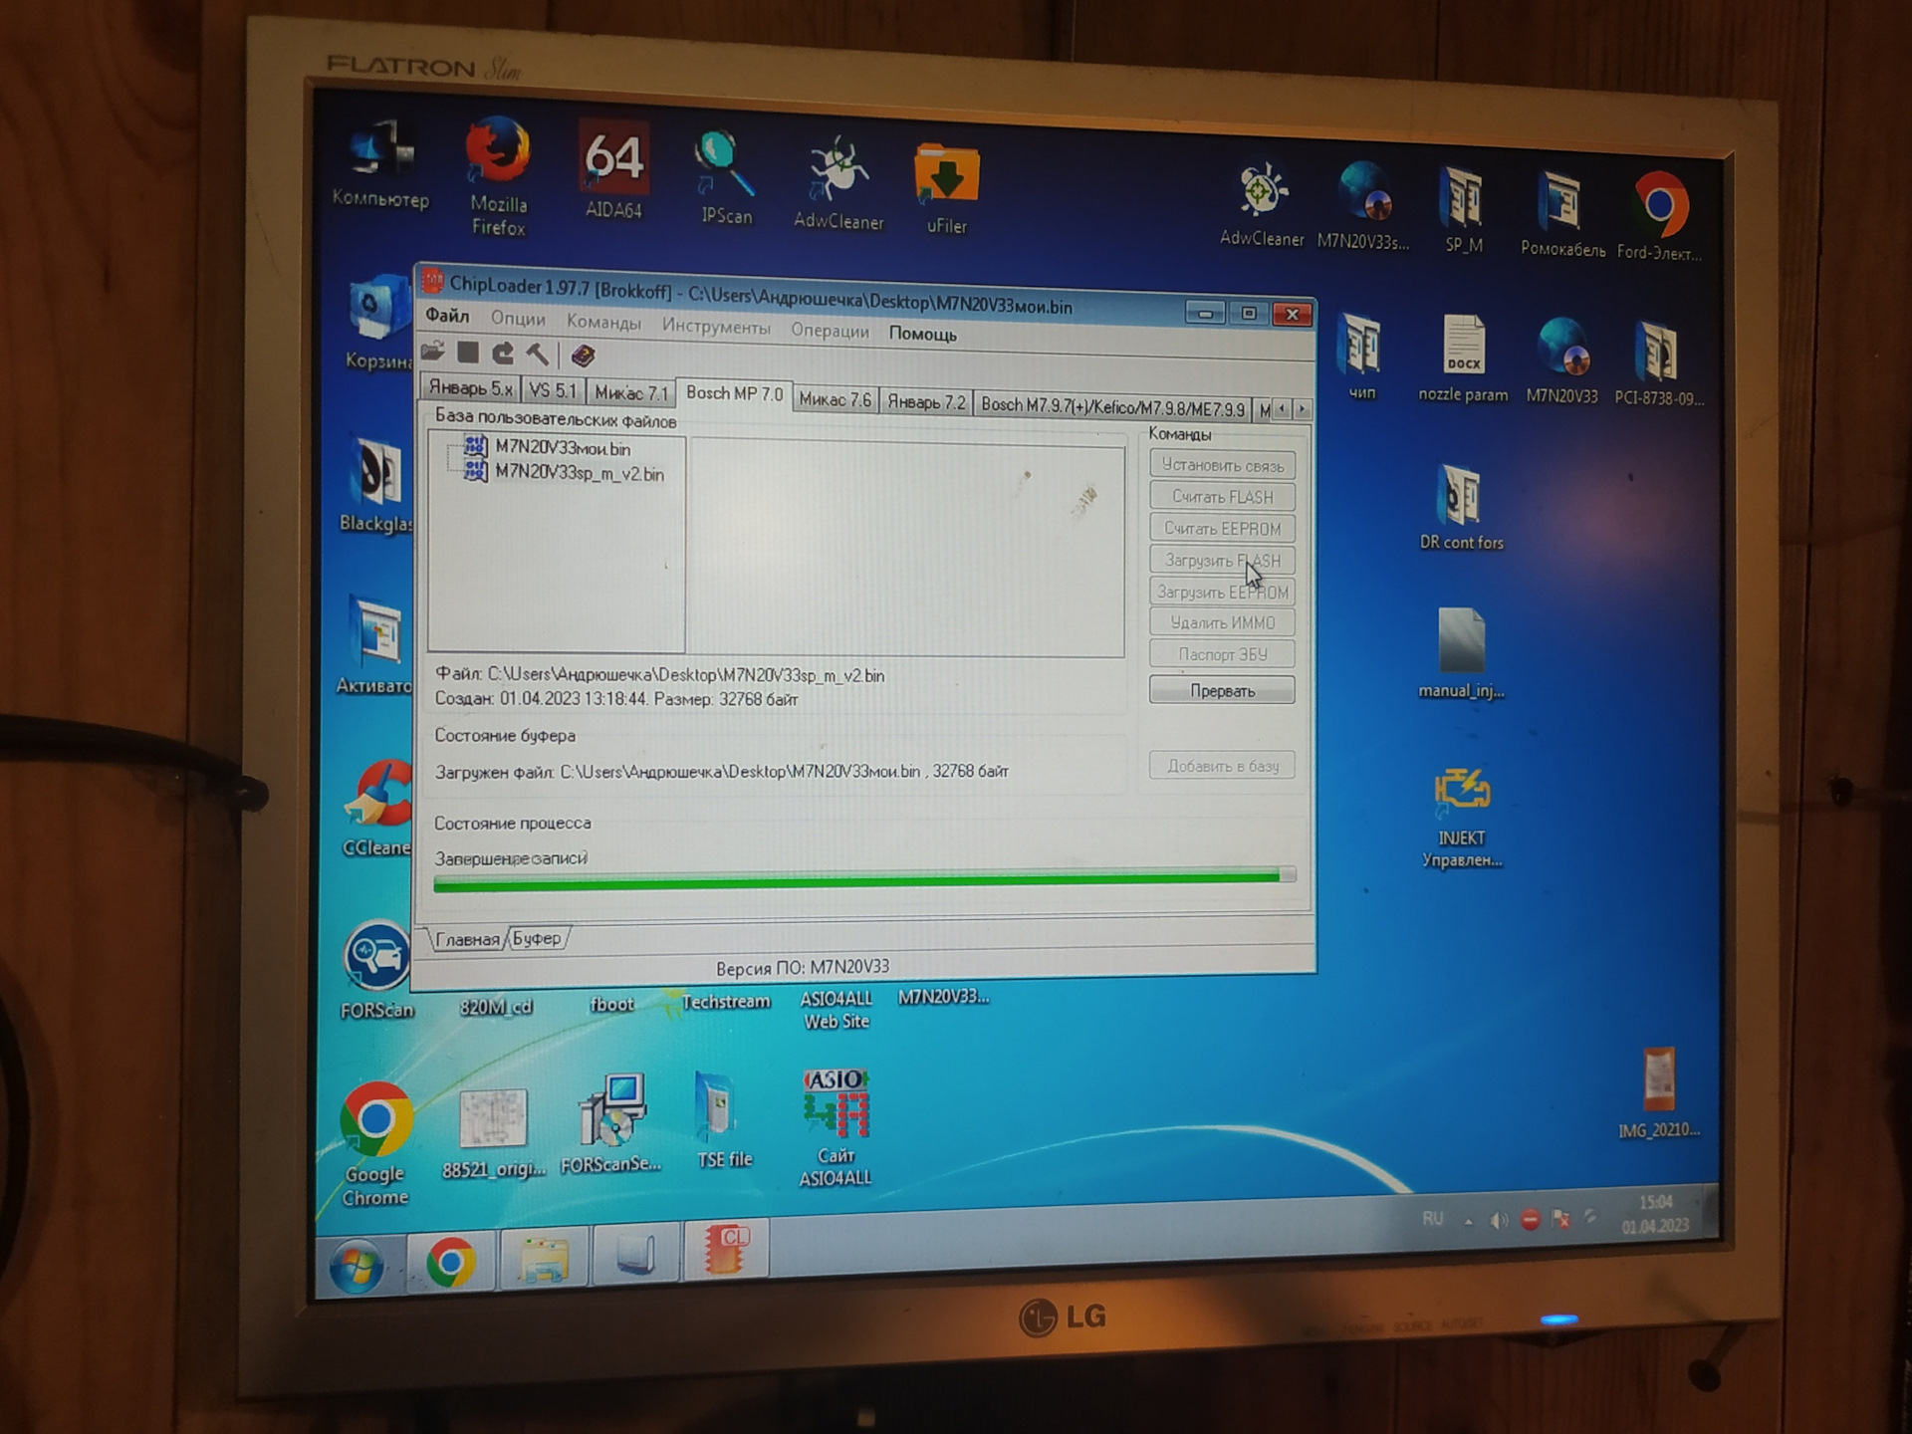Click the volume speaker tray icon

pyautogui.click(x=1498, y=1221)
